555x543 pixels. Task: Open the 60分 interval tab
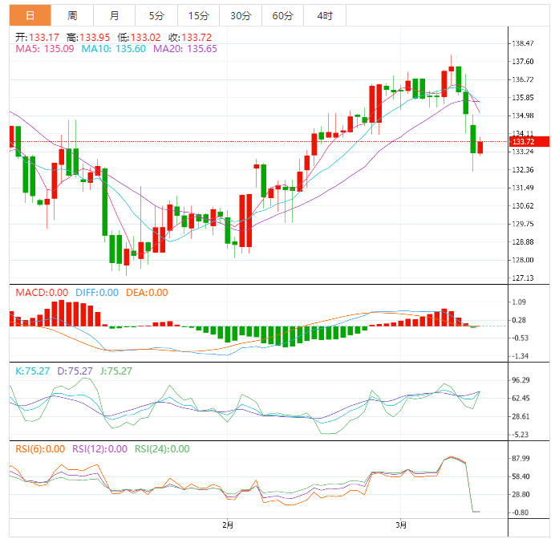[283, 15]
